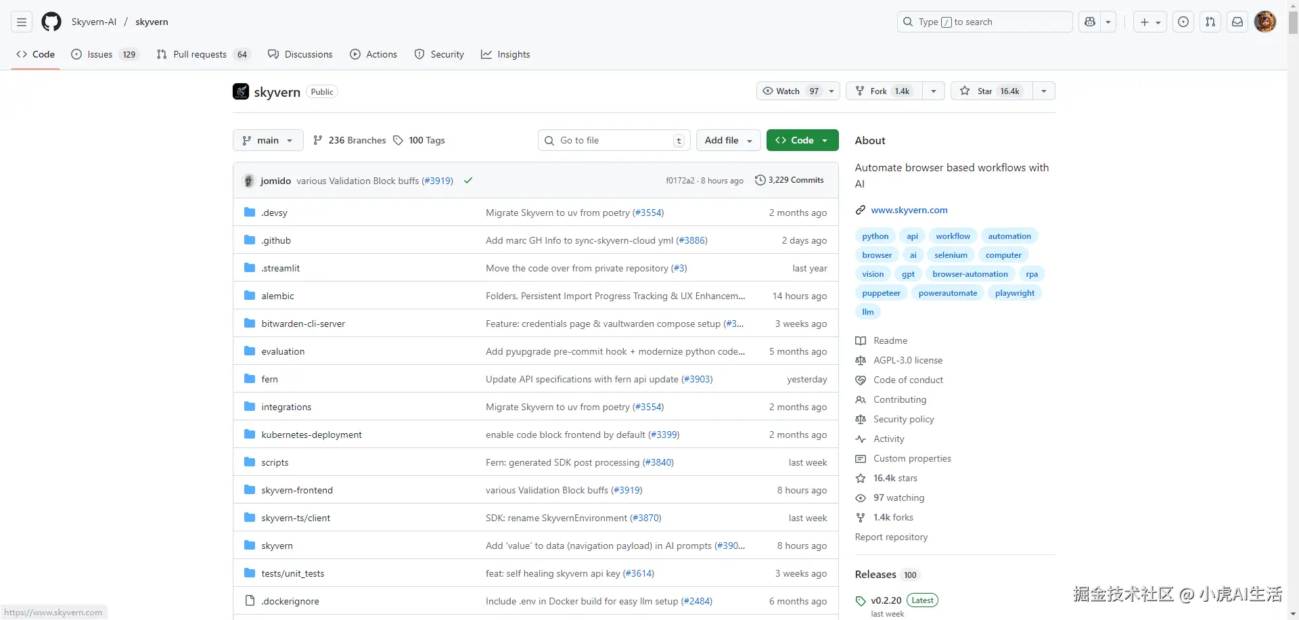
Task: Open the green Code dropdown
Action: [802, 140]
